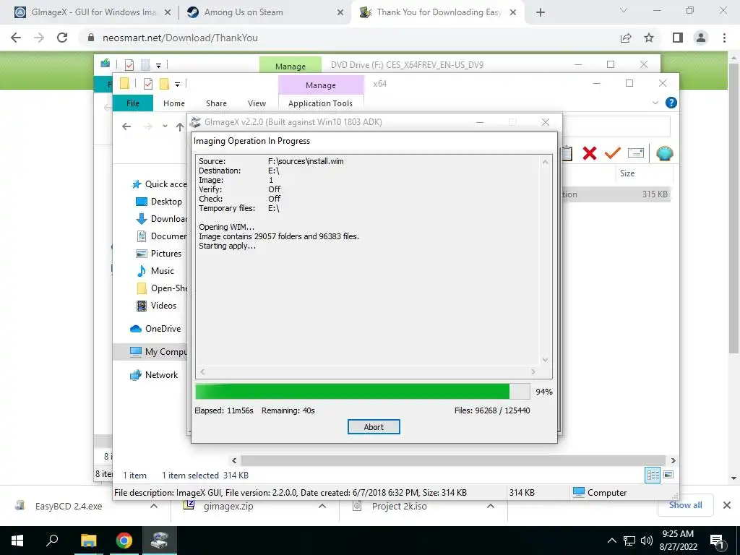Click the Explorer horizontal scrollbar

pos(453,460)
